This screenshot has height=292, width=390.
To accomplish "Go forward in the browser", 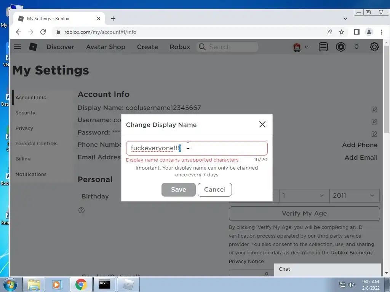I will [31, 32].
